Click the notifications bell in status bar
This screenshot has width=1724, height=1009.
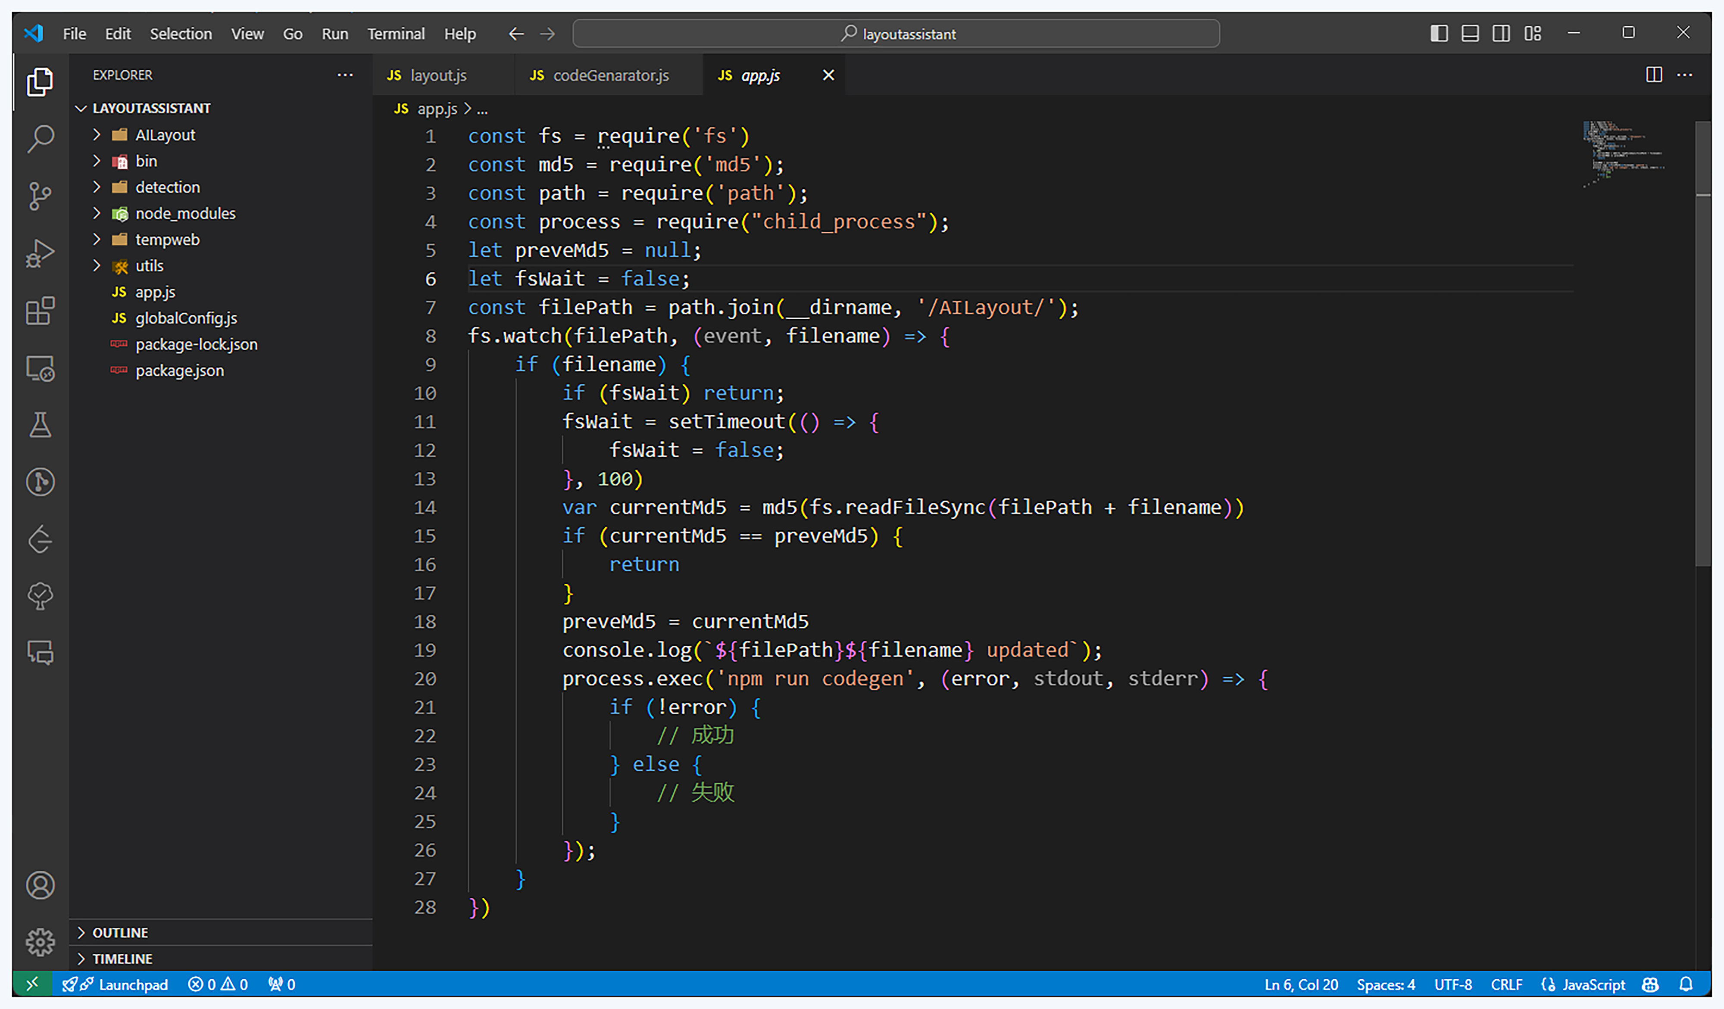point(1686,984)
